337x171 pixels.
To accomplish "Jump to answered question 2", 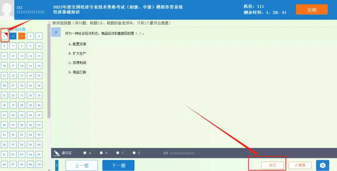I will (x=13, y=36).
